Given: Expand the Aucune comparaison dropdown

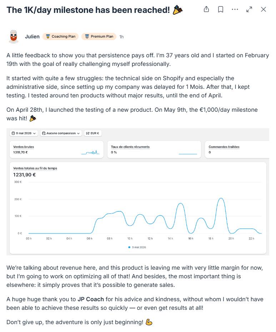Looking at the screenshot, I should coord(61,133).
